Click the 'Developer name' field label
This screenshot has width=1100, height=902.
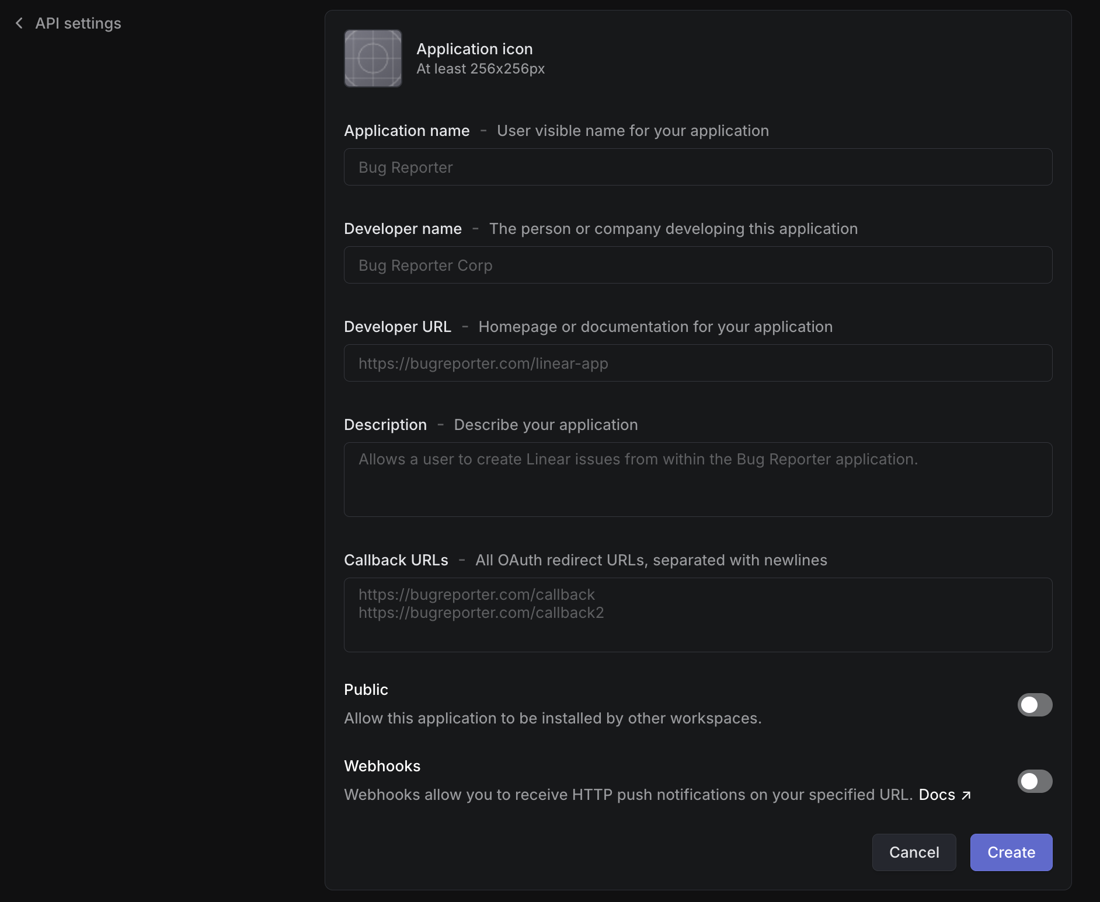pos(402,229)
